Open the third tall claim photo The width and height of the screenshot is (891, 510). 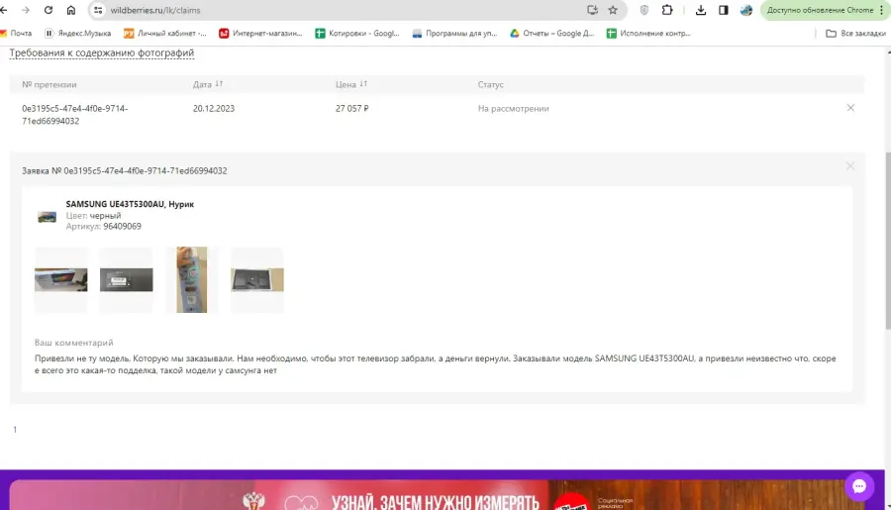click(x=191, y=279)
